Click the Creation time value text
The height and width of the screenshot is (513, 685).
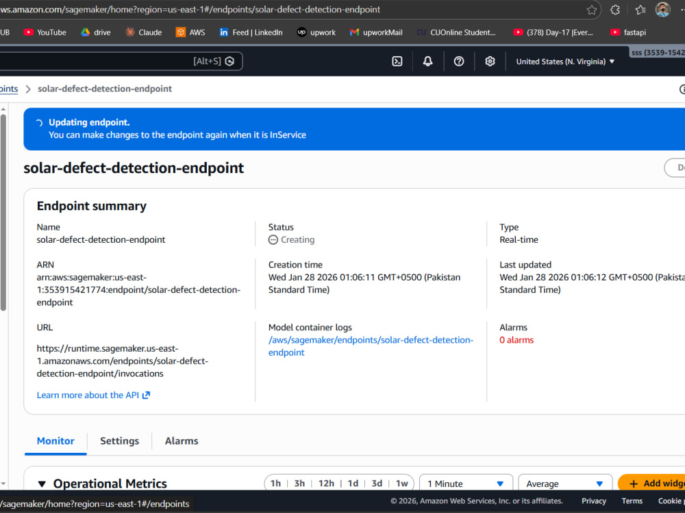[x=364, y=284]
